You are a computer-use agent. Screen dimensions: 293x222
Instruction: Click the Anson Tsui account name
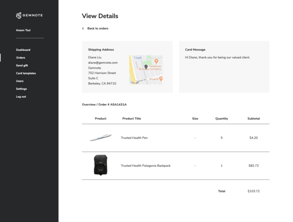(23, 31)
